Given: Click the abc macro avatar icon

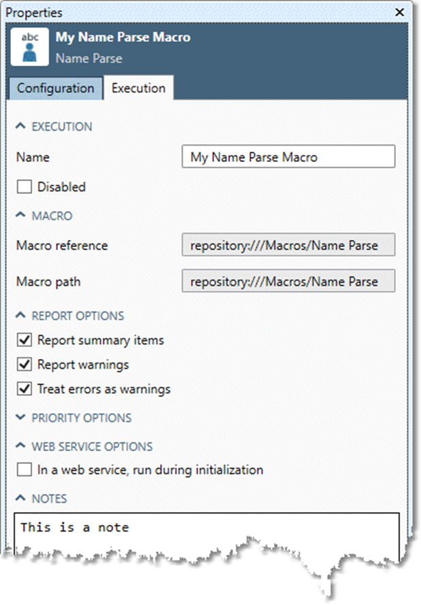Looking at the screenshot, I should [x=29, y=47].
